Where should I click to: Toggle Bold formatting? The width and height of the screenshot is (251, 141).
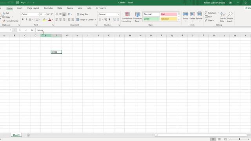point(23,20)
